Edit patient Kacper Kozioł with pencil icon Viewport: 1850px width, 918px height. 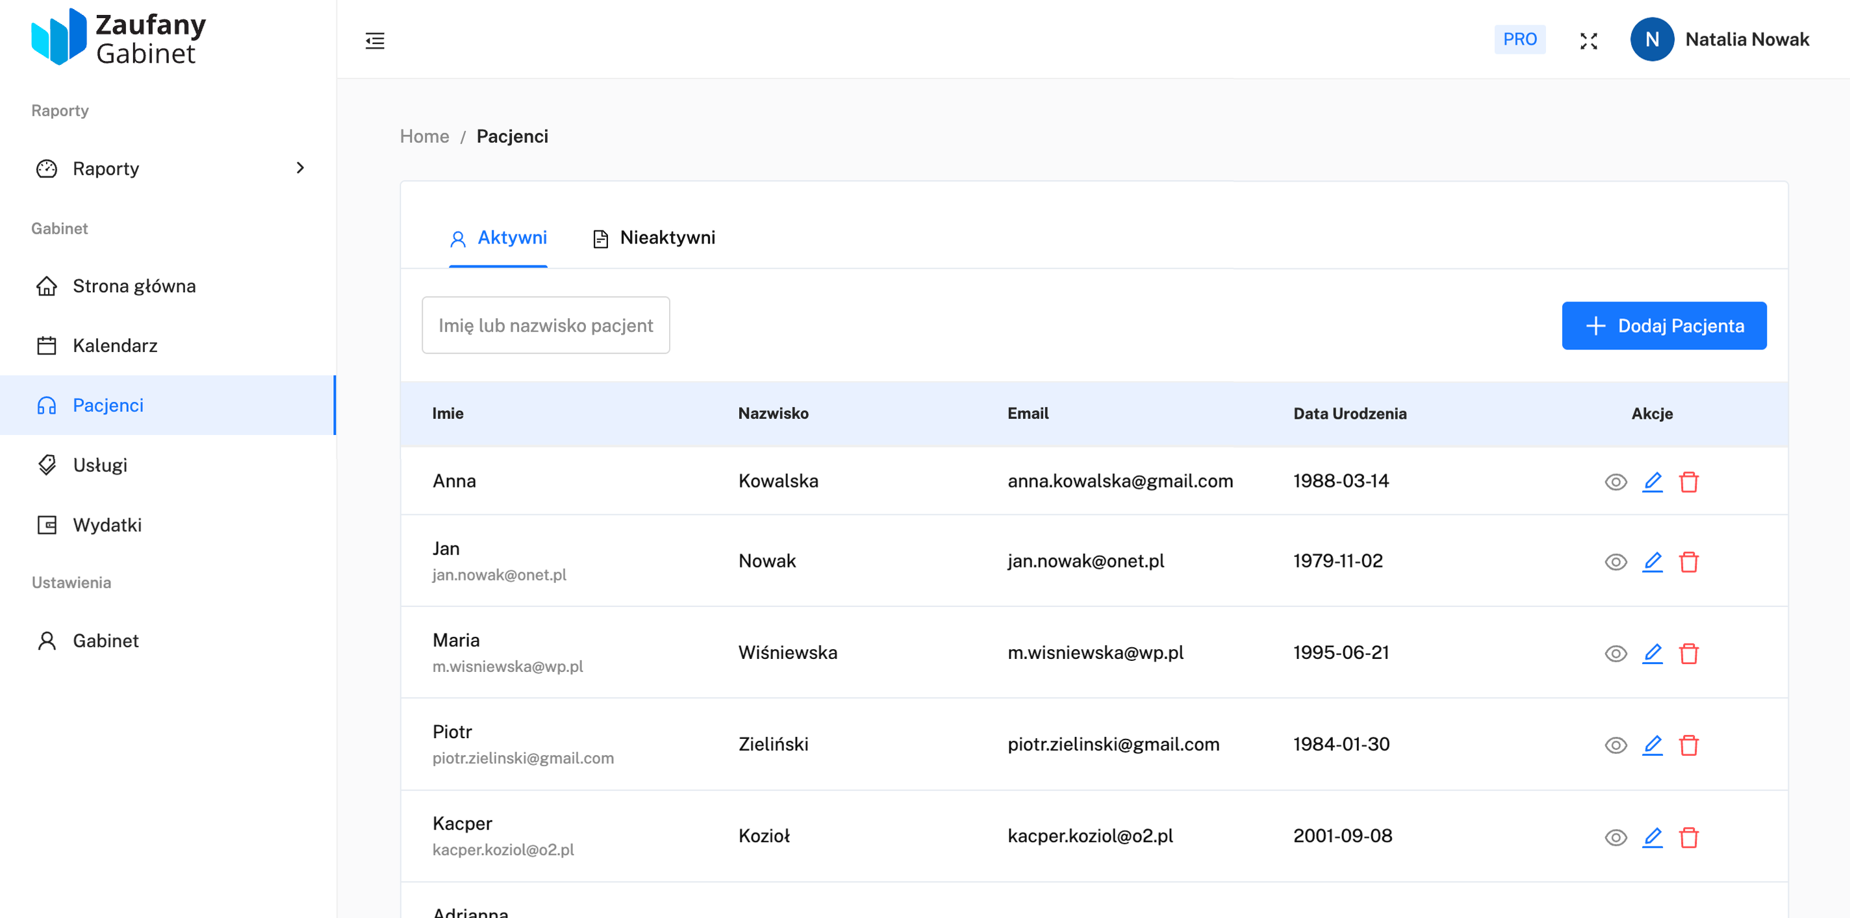(1653, 837)
